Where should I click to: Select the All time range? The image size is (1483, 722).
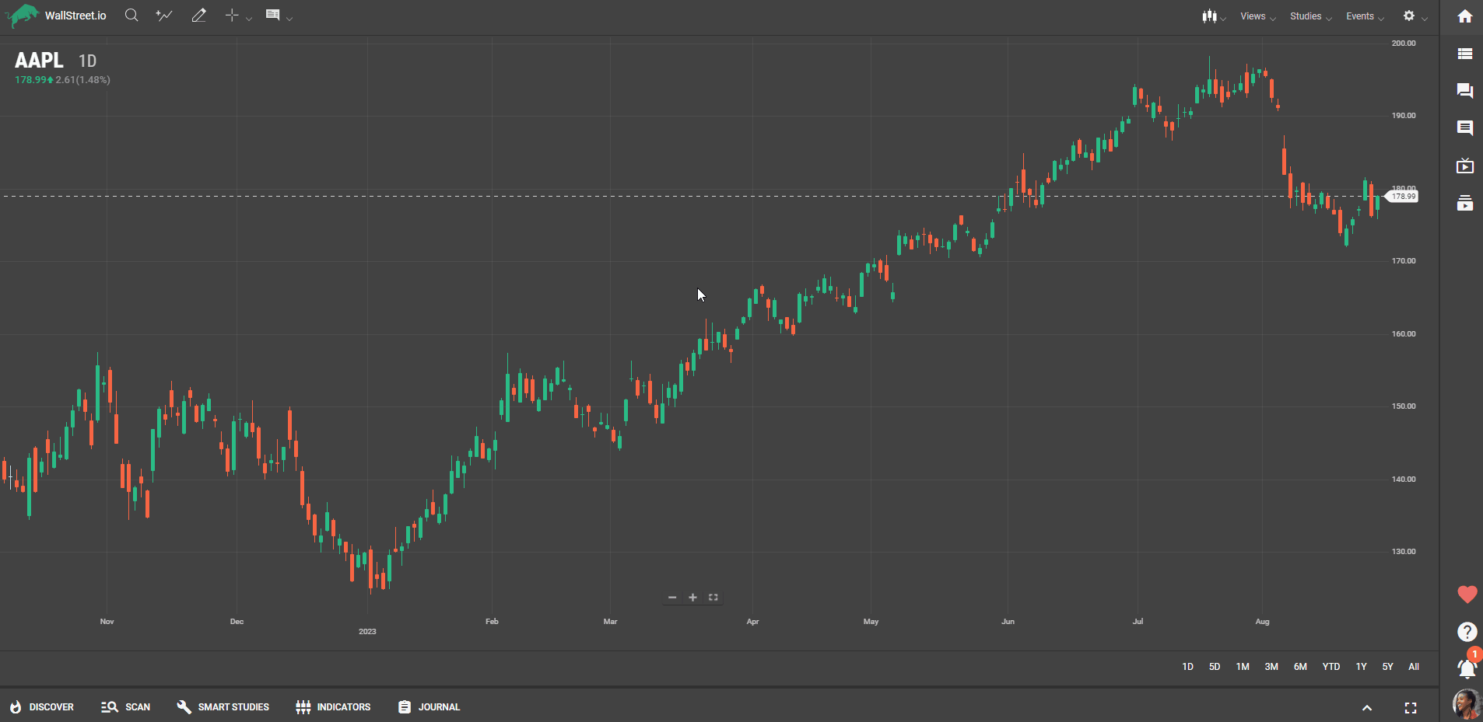point(1414,667)
